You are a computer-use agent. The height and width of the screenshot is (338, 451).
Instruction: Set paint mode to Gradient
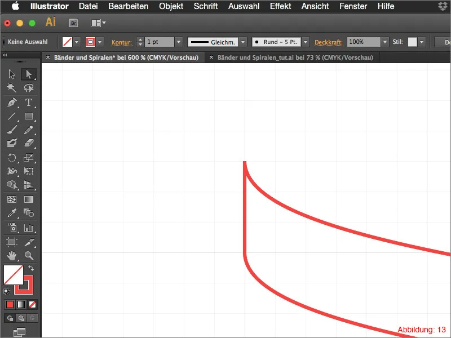[21, 304]
